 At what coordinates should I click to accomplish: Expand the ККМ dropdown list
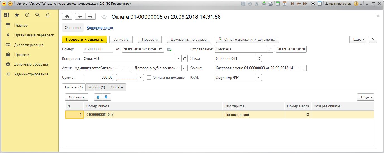[x=259, y=78]
